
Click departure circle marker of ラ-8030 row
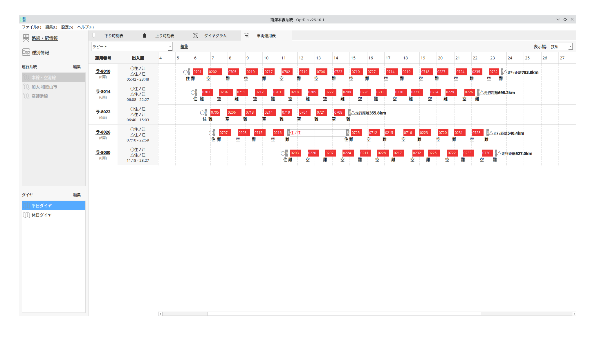coord(283,153)
